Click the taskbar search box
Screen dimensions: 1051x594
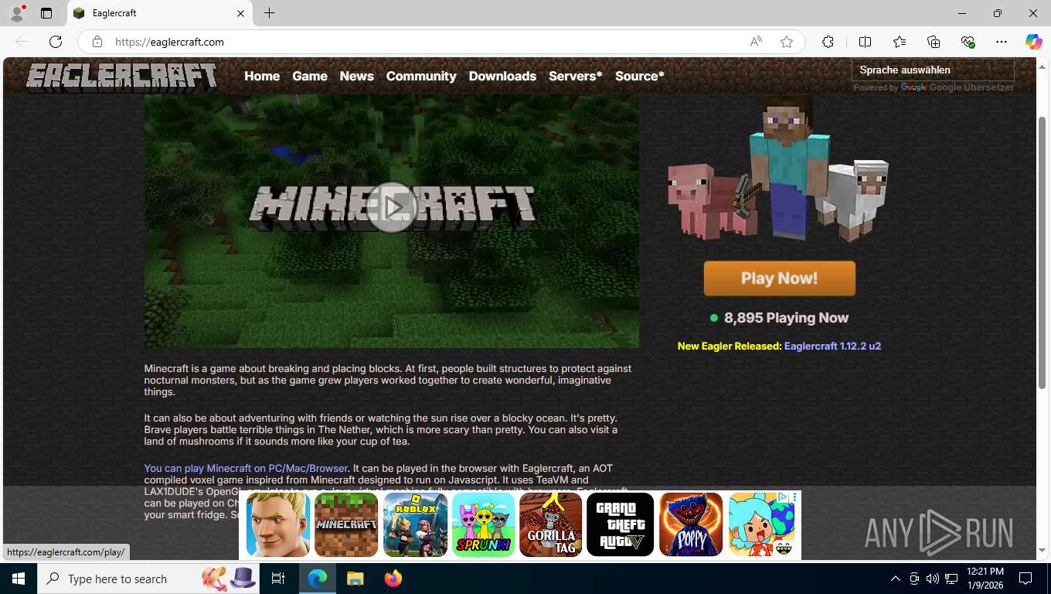(148, 579)
